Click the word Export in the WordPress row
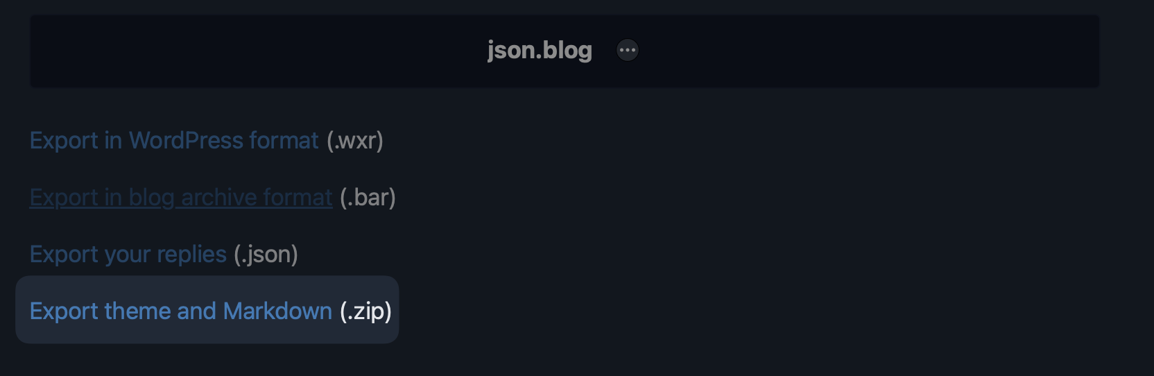The height and width of the screenshot is (376, 1154). (x=64, y=141)
